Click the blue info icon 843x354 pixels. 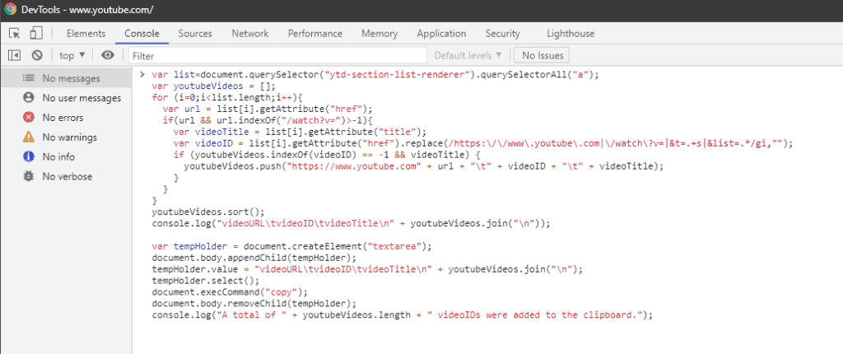coord(29,156)
